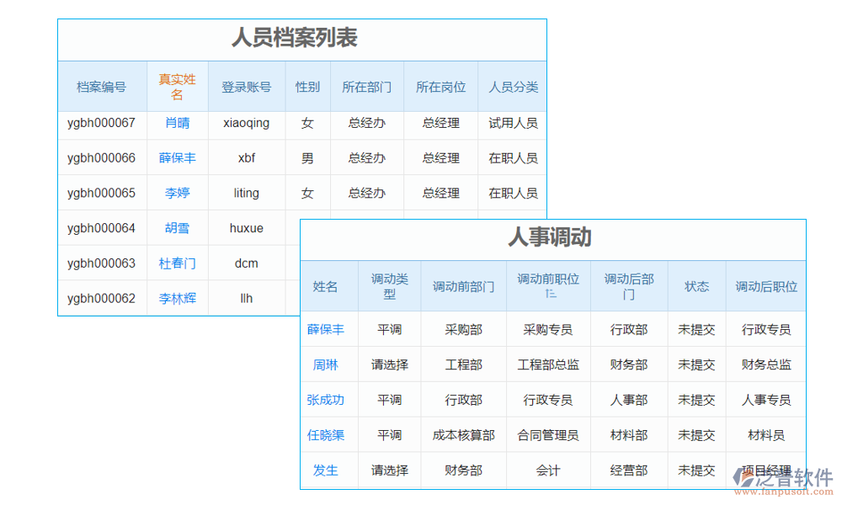Click the 真实姓名 column header
Viewport: 842px width, 505px height.
[x=177, y=86]
